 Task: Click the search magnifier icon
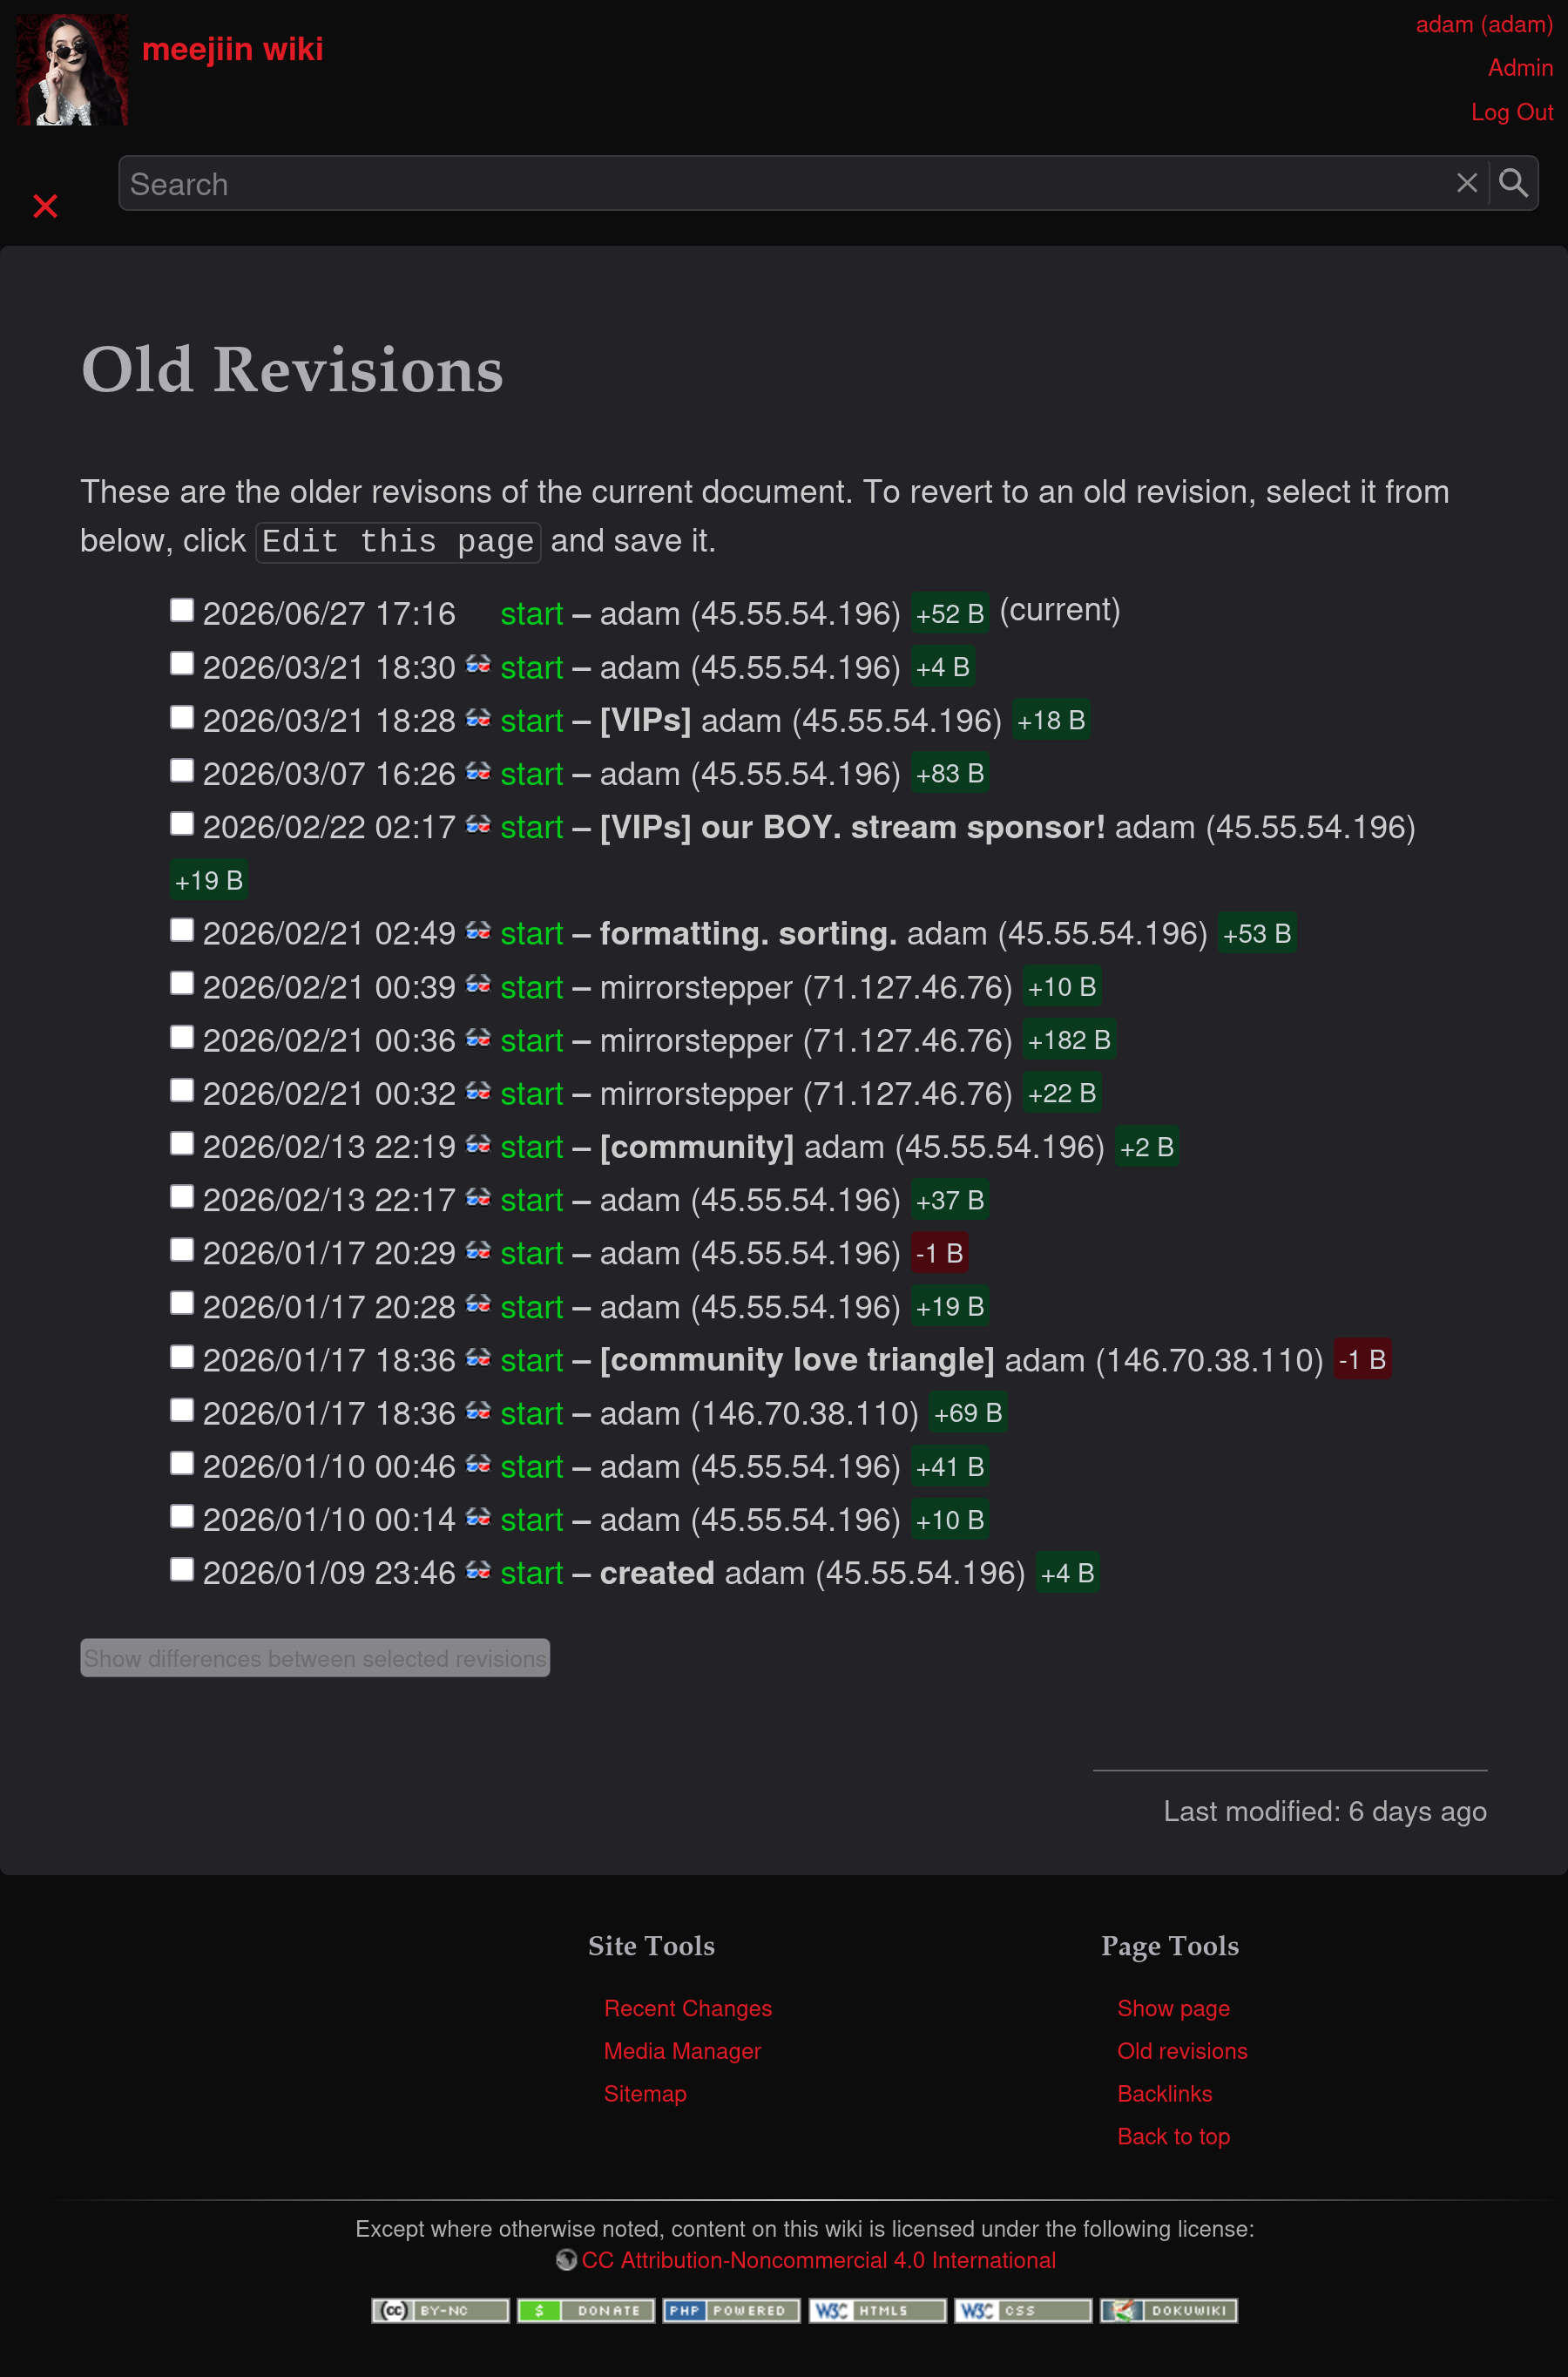[1512, 183]
